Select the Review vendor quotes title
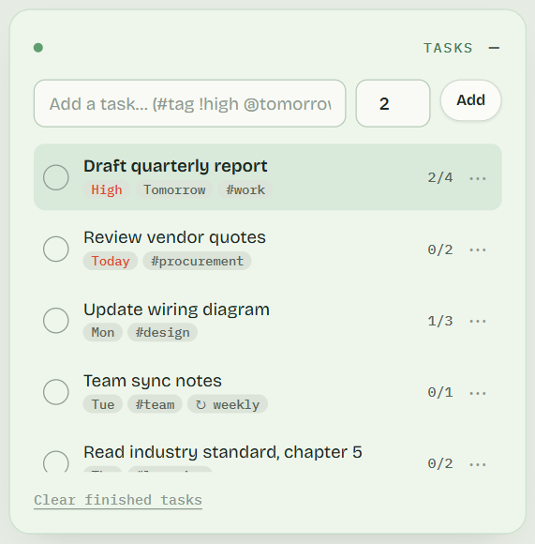The image size is (535, 544). (x=174, y=237)
